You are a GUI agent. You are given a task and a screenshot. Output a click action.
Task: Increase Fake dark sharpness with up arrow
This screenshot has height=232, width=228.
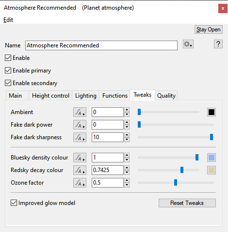[x=127, y=135]
